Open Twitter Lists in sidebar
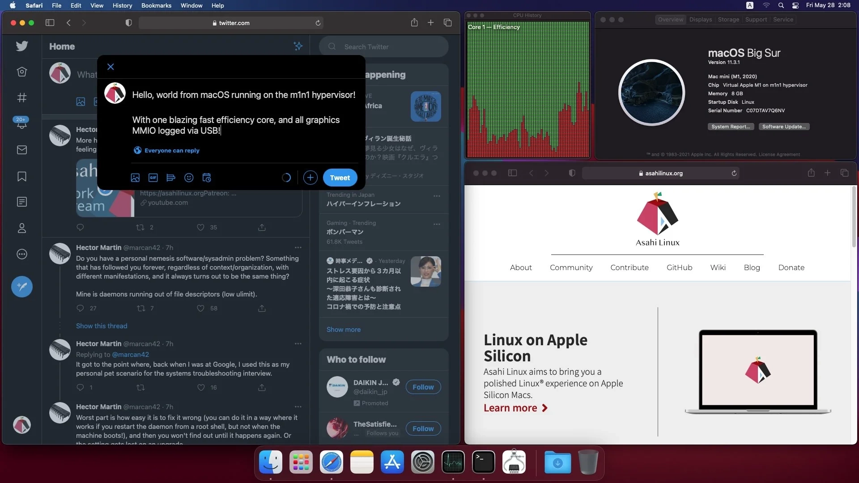This screenshot has height=483, width=859. pyautogui.click(x=21, y=202)
